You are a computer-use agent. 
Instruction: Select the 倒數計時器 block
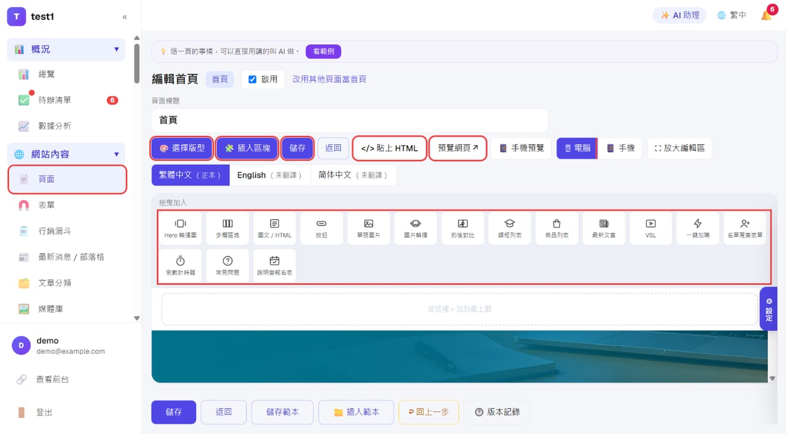(x=180, y=265)
